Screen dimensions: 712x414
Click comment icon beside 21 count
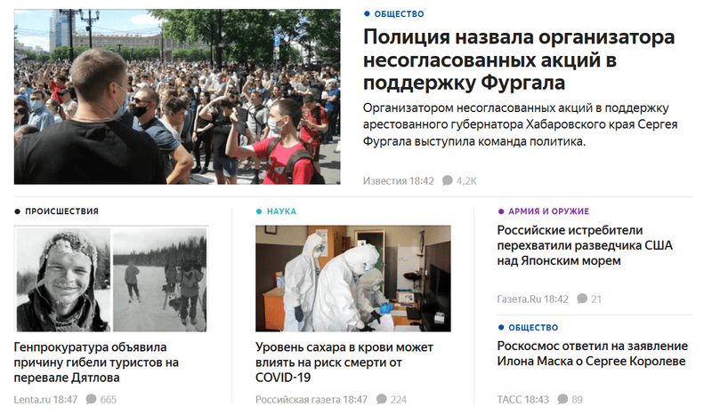582,299
